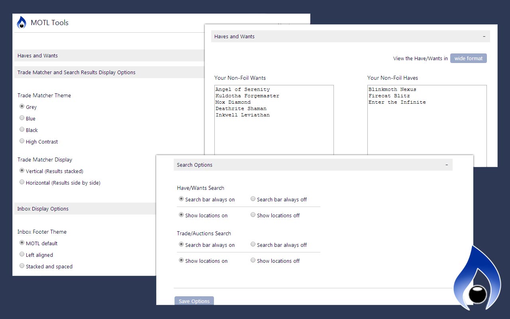Select MOTL default inbox footer theme
This screenshot has height=319, width=510.
pos(22,243)
